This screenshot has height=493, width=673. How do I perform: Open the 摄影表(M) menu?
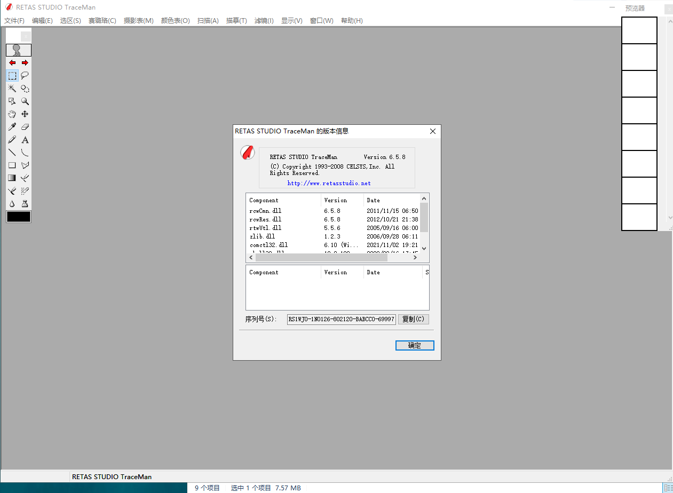click(139, 21)
